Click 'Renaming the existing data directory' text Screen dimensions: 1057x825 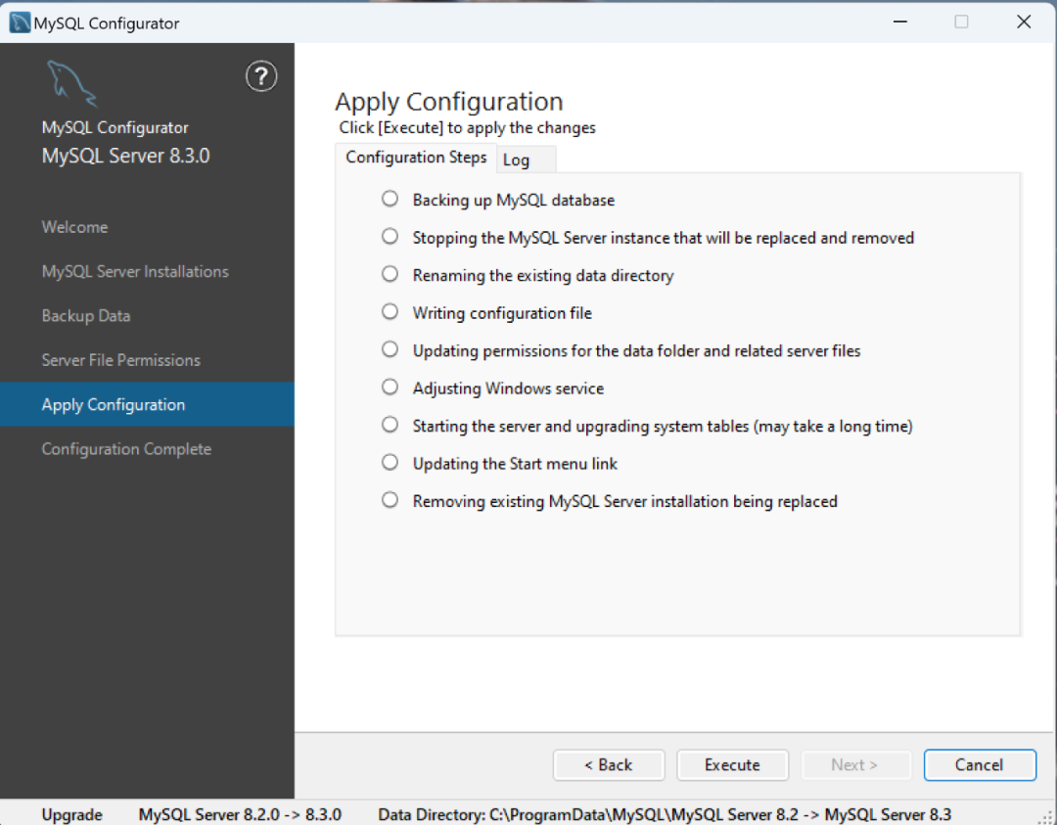(x=543, y=276)
